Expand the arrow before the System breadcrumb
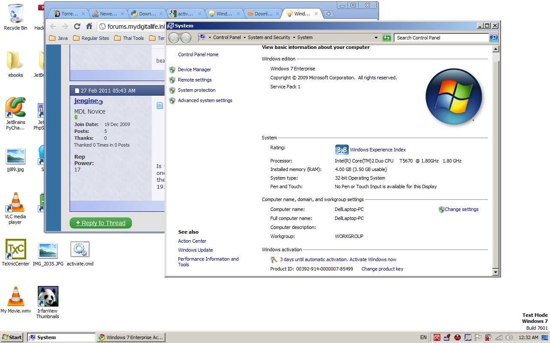 pos(294,38)
